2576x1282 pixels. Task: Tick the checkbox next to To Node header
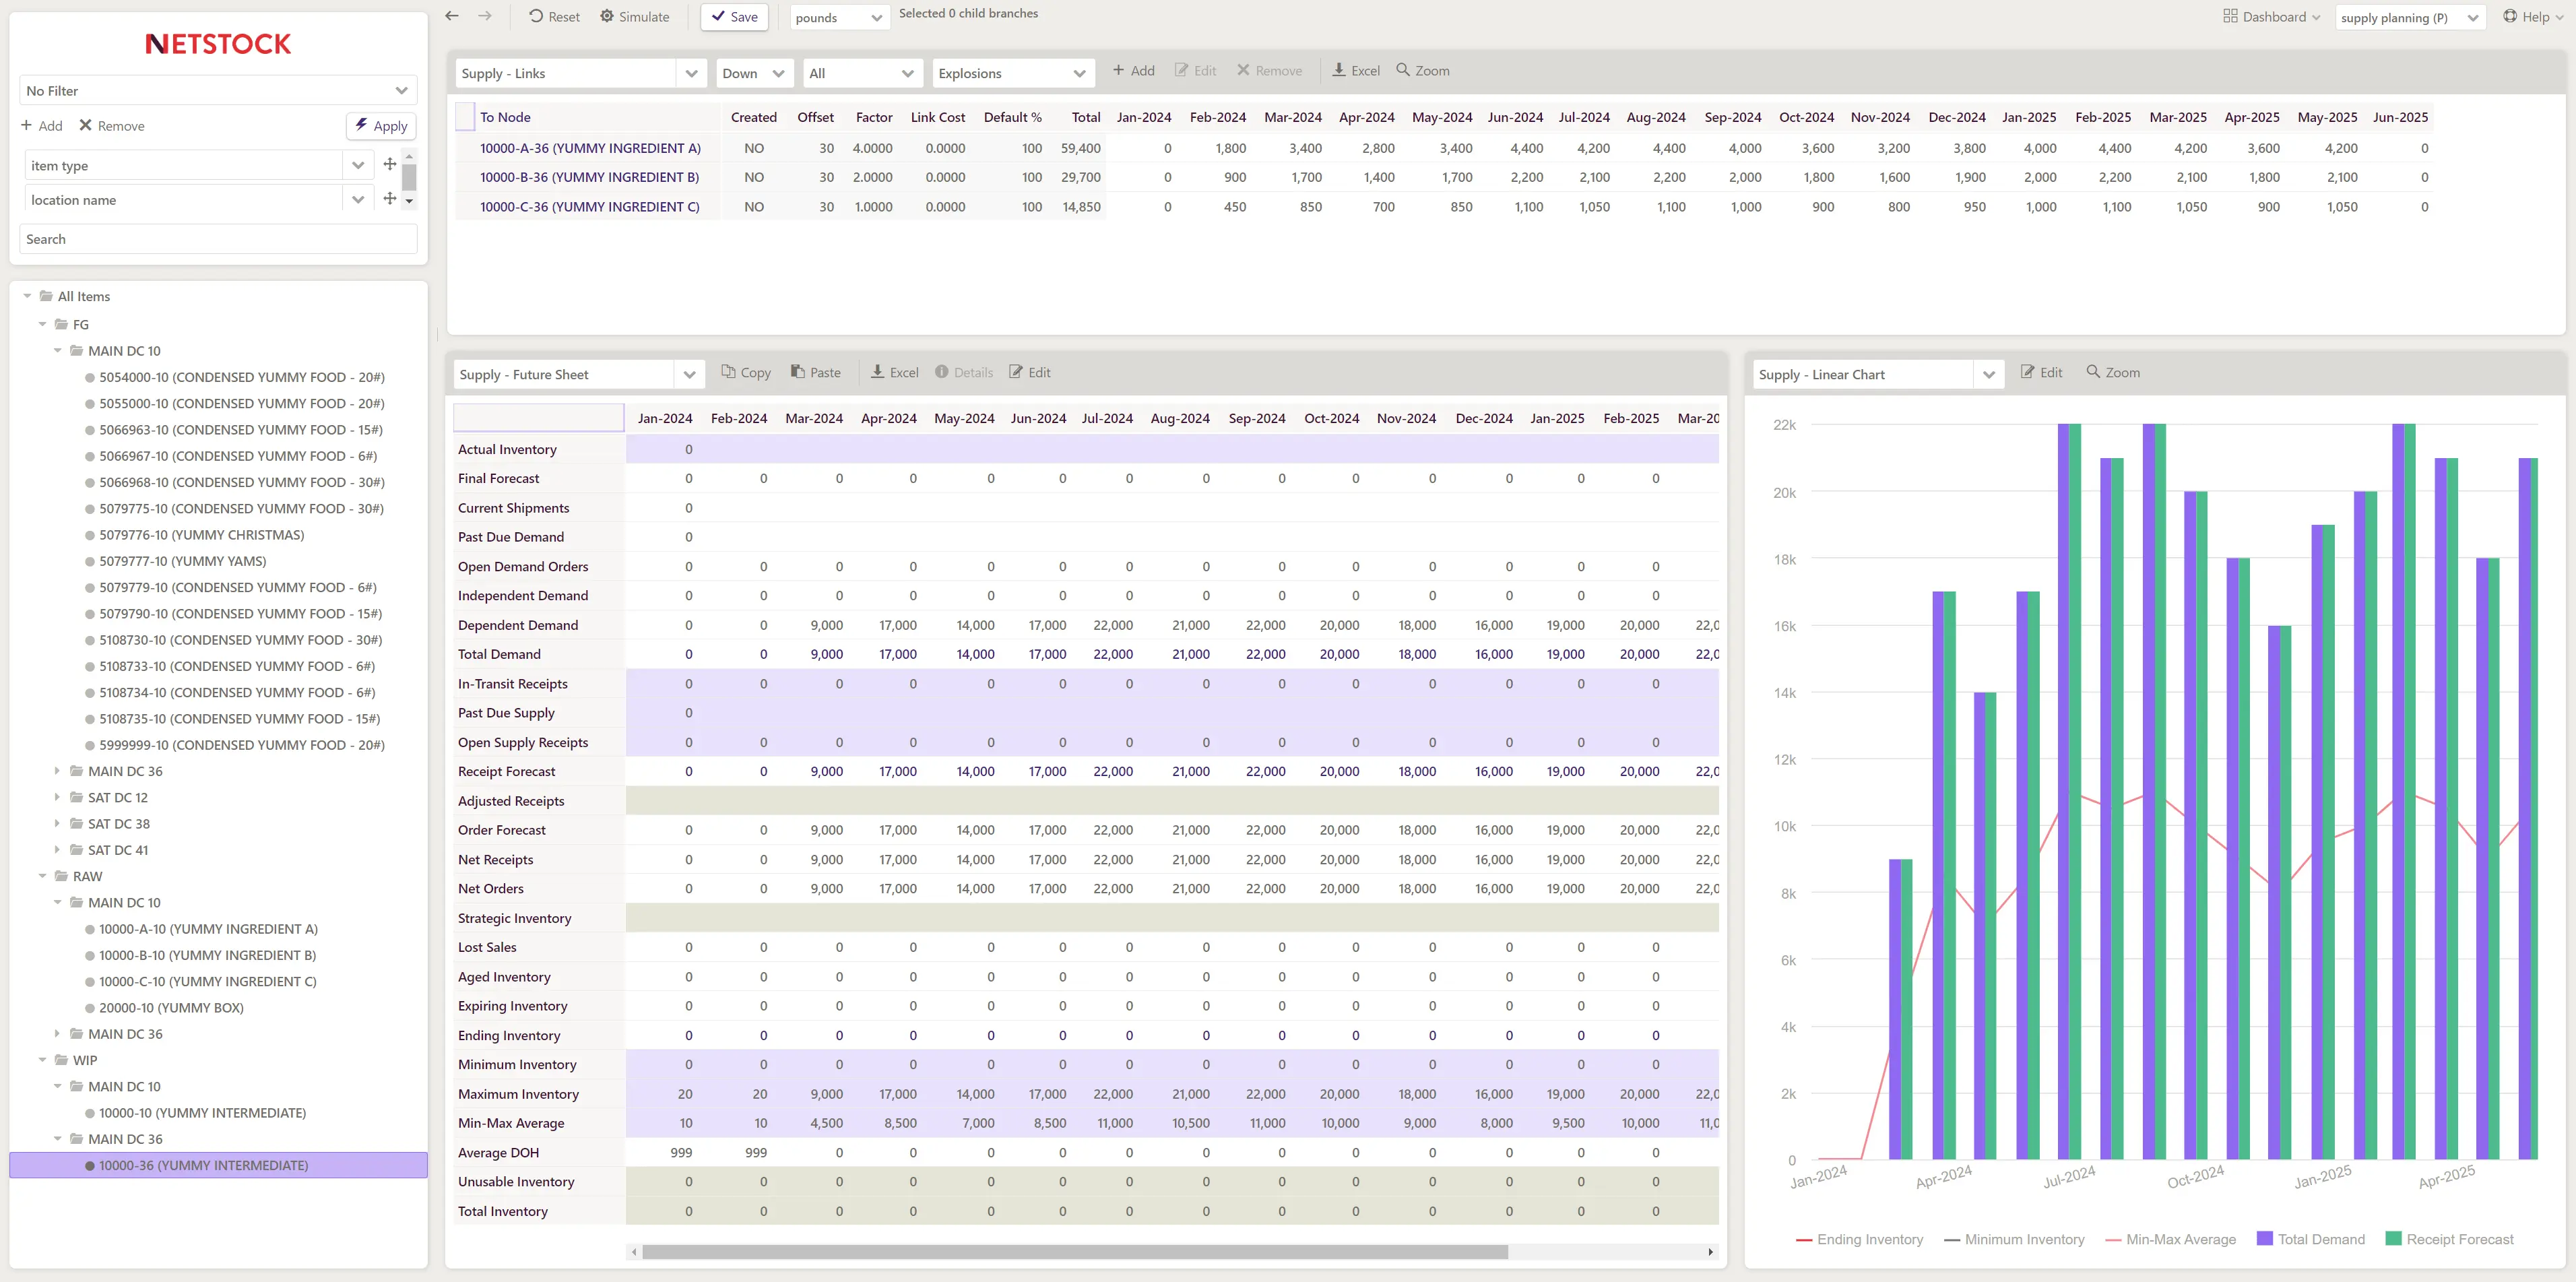click(465, 117)
